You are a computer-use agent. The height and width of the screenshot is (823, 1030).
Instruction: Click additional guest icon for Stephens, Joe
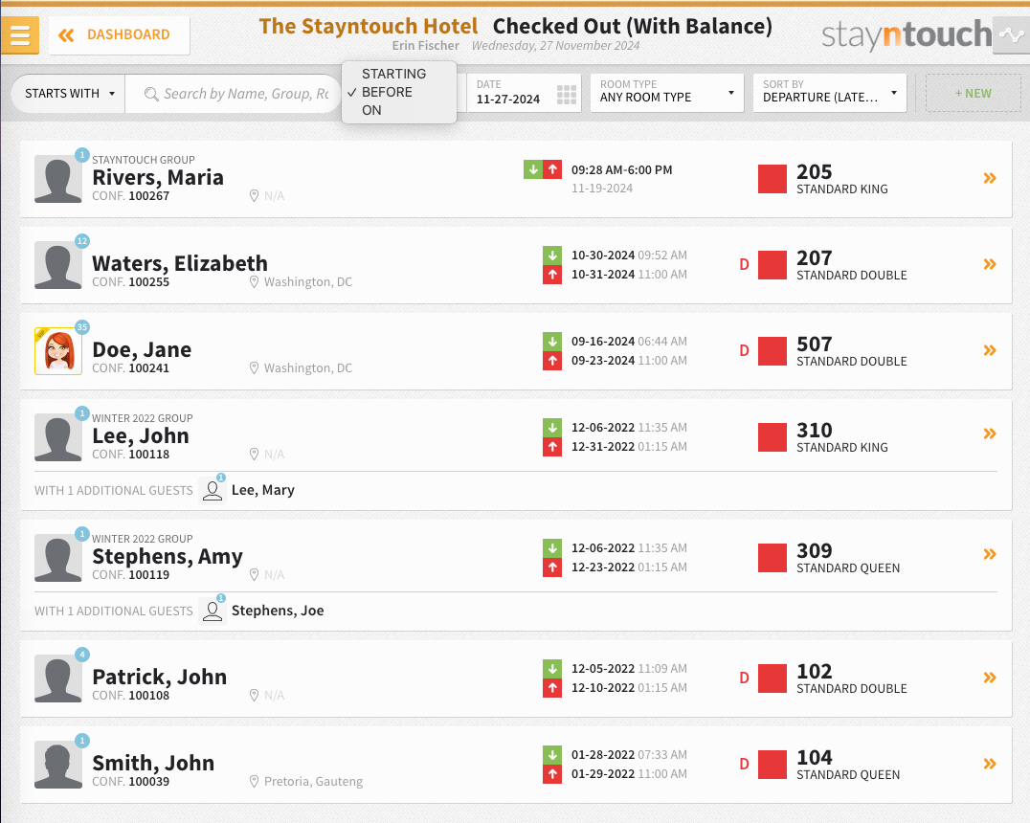pos(213,611)
